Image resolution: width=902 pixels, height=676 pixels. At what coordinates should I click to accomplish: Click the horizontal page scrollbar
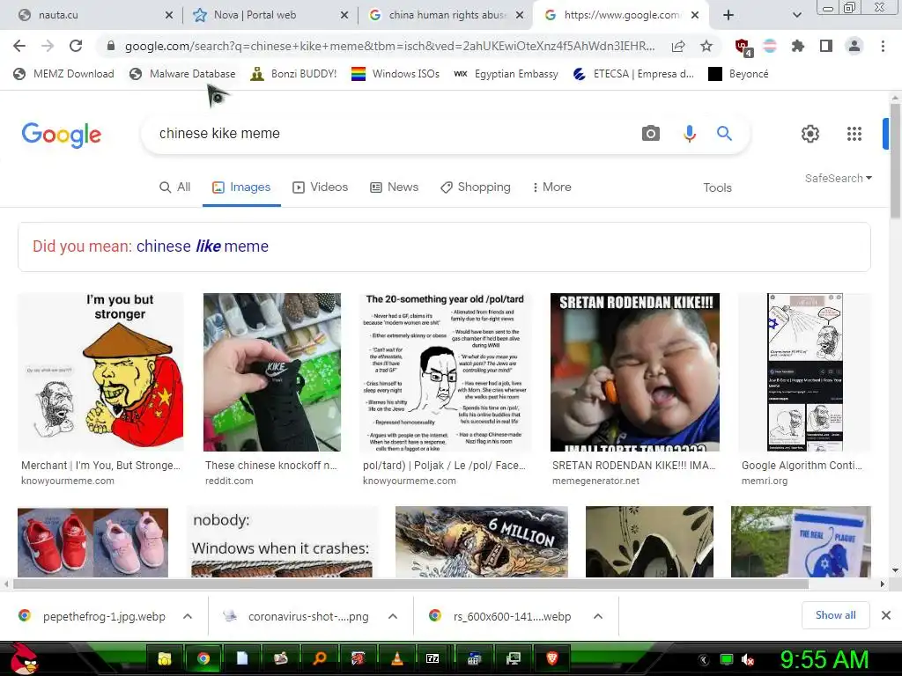pyautogui.click(x=410, y=584)
